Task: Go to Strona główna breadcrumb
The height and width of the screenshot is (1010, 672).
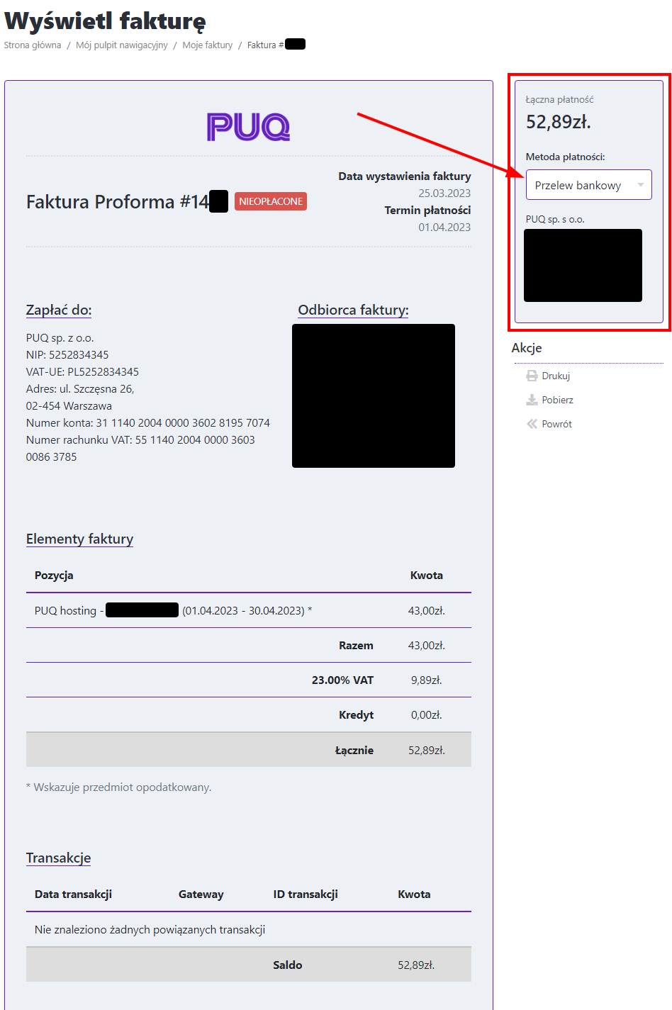Action: click(33, 45)
